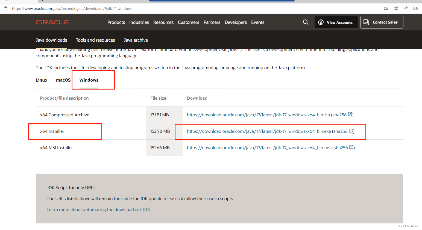Open the Partners menu
Screen dimensions: 422x230
point(212,22)
